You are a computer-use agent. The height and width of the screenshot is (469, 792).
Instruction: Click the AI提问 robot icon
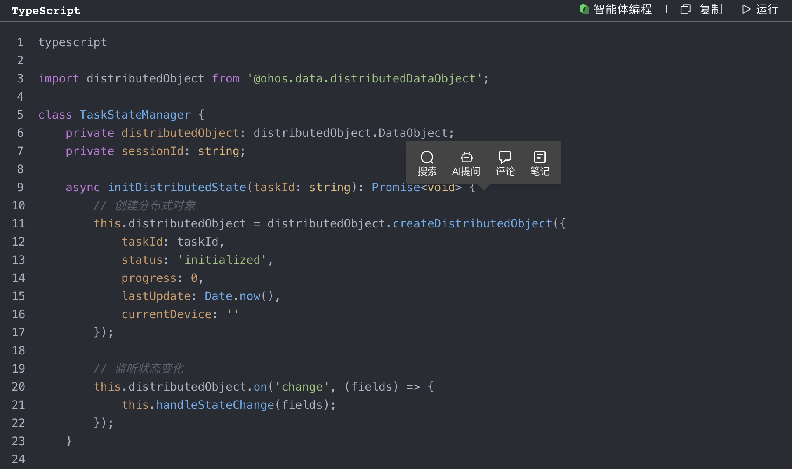(x=467, y=157)
